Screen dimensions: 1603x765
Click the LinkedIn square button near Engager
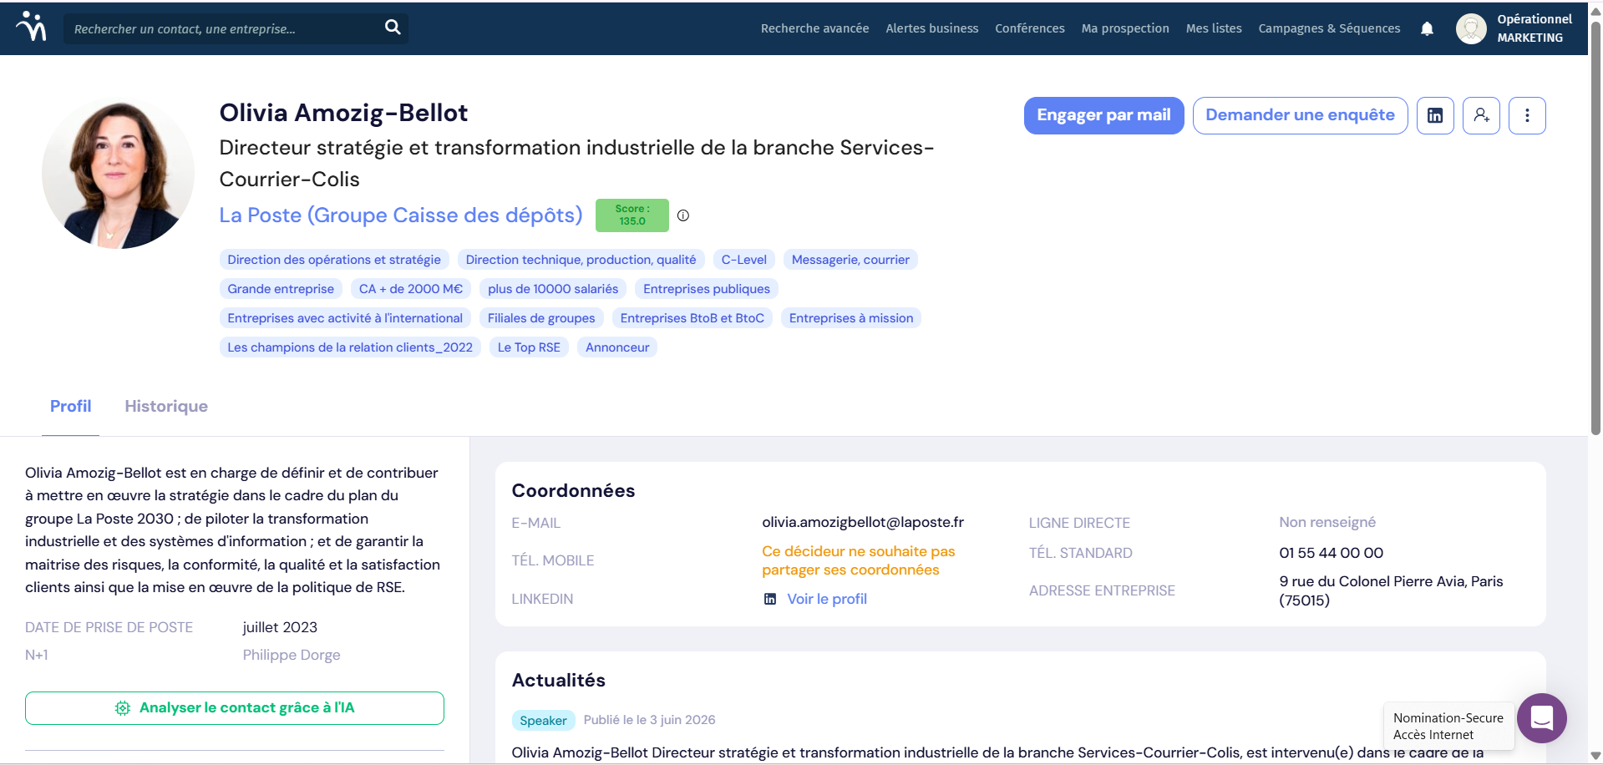(1435, 115)
